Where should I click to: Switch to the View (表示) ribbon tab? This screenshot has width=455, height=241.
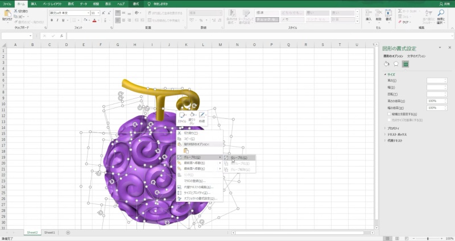pyautogui.click(x=108, y=4)
